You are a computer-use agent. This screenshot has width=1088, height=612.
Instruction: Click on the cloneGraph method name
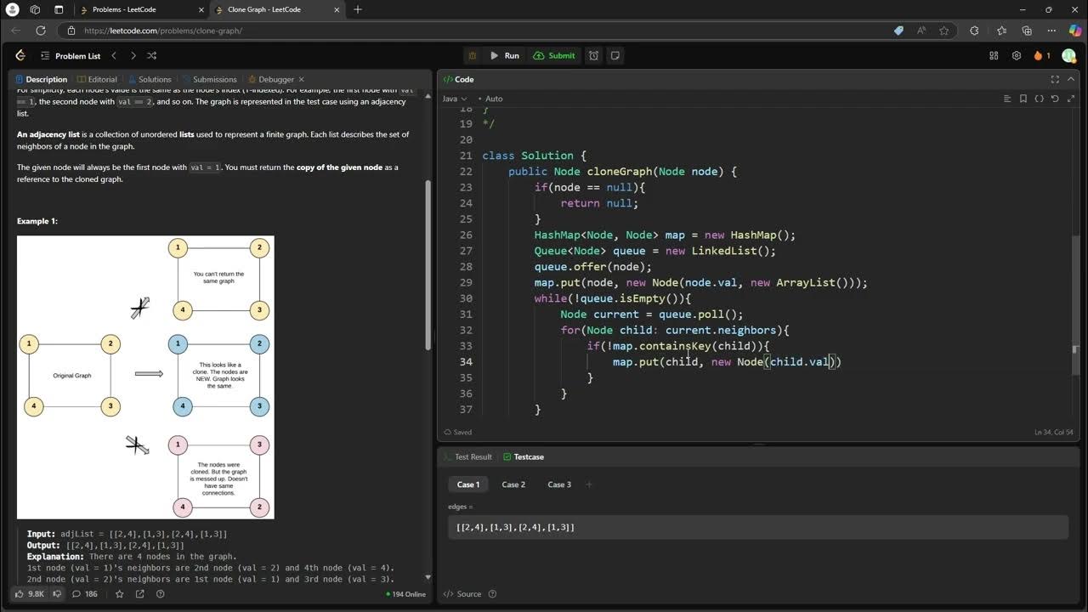click(x=619, y=172)
